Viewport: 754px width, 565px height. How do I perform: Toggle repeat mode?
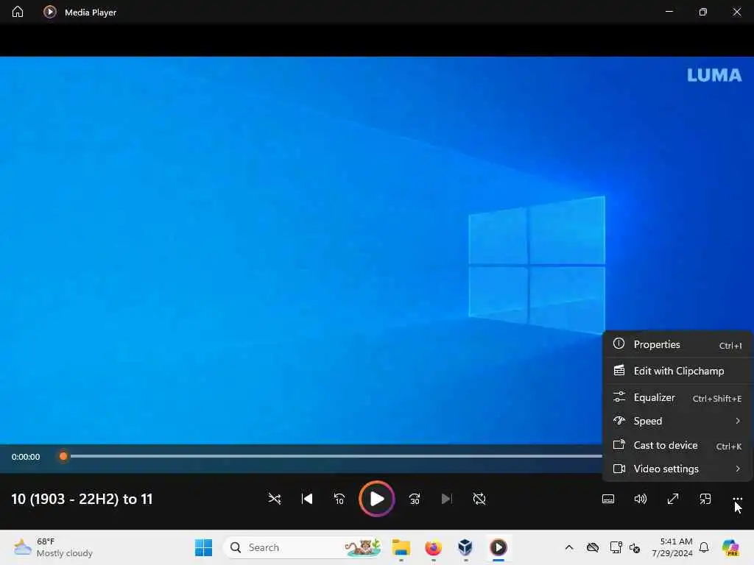[x=479, y=499]
